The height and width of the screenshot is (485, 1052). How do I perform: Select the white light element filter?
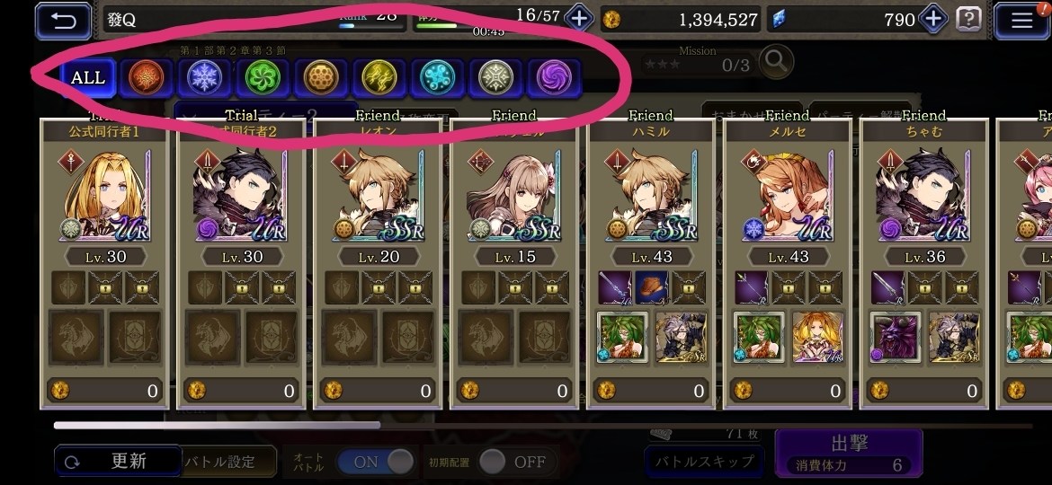tap(495, 78)
